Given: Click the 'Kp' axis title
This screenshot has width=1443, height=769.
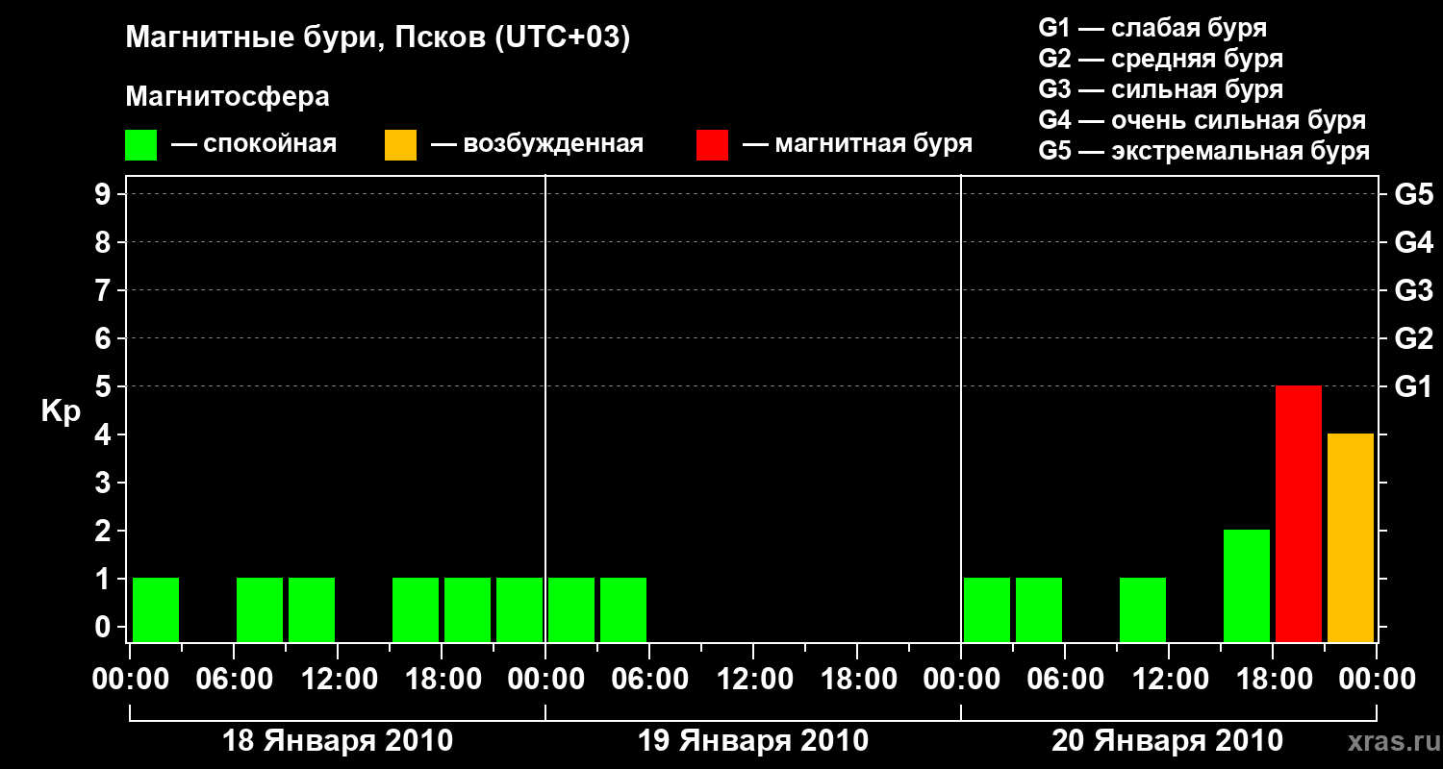Looking at the screenshot, I should pyautogui.click(x=61, y=411).
